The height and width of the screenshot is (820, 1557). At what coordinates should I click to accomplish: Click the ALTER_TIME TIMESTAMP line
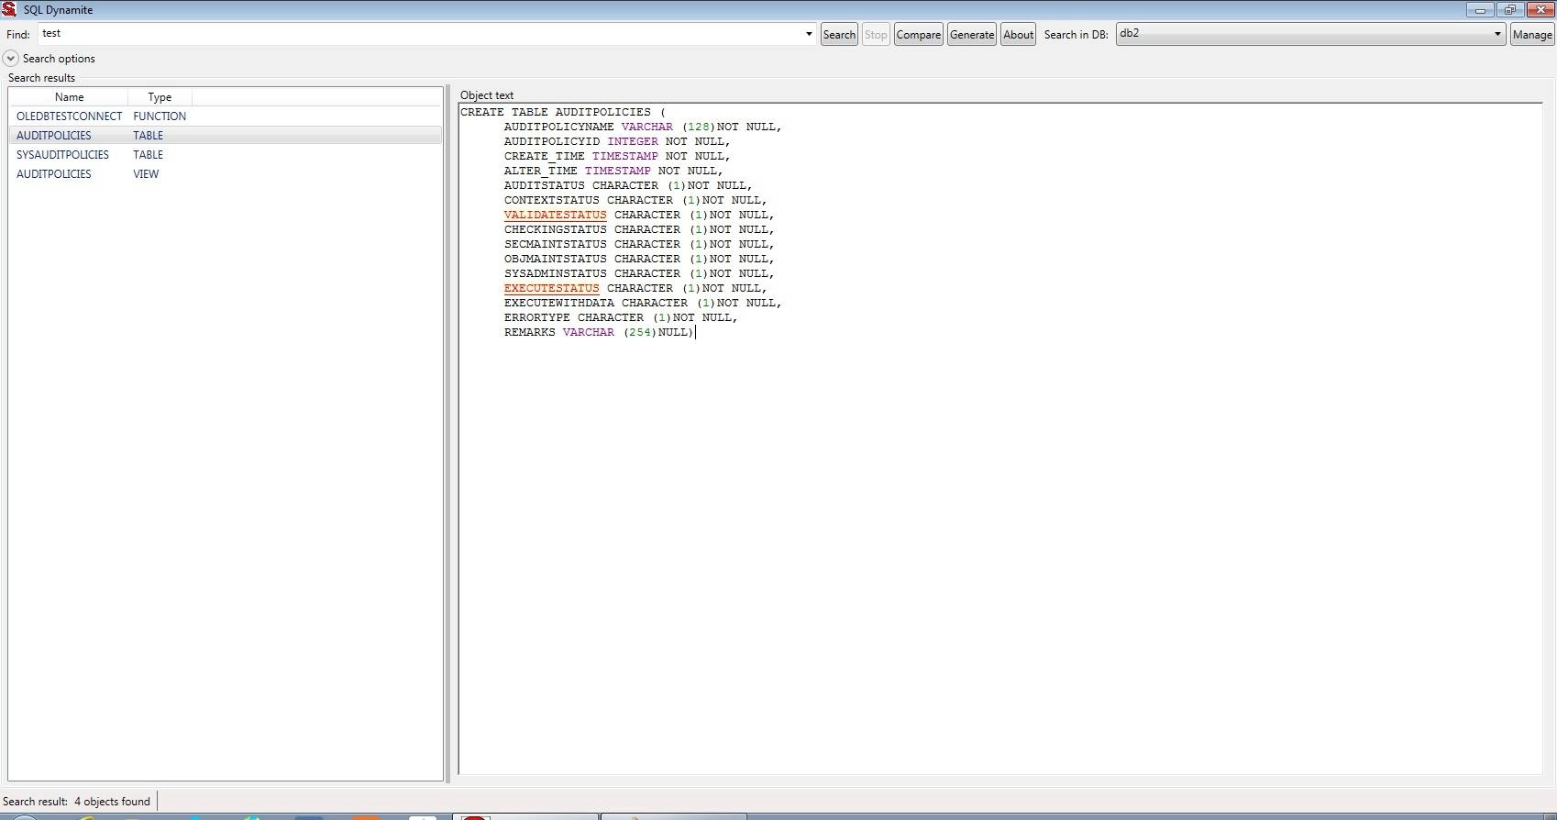(x=613, y=171)
